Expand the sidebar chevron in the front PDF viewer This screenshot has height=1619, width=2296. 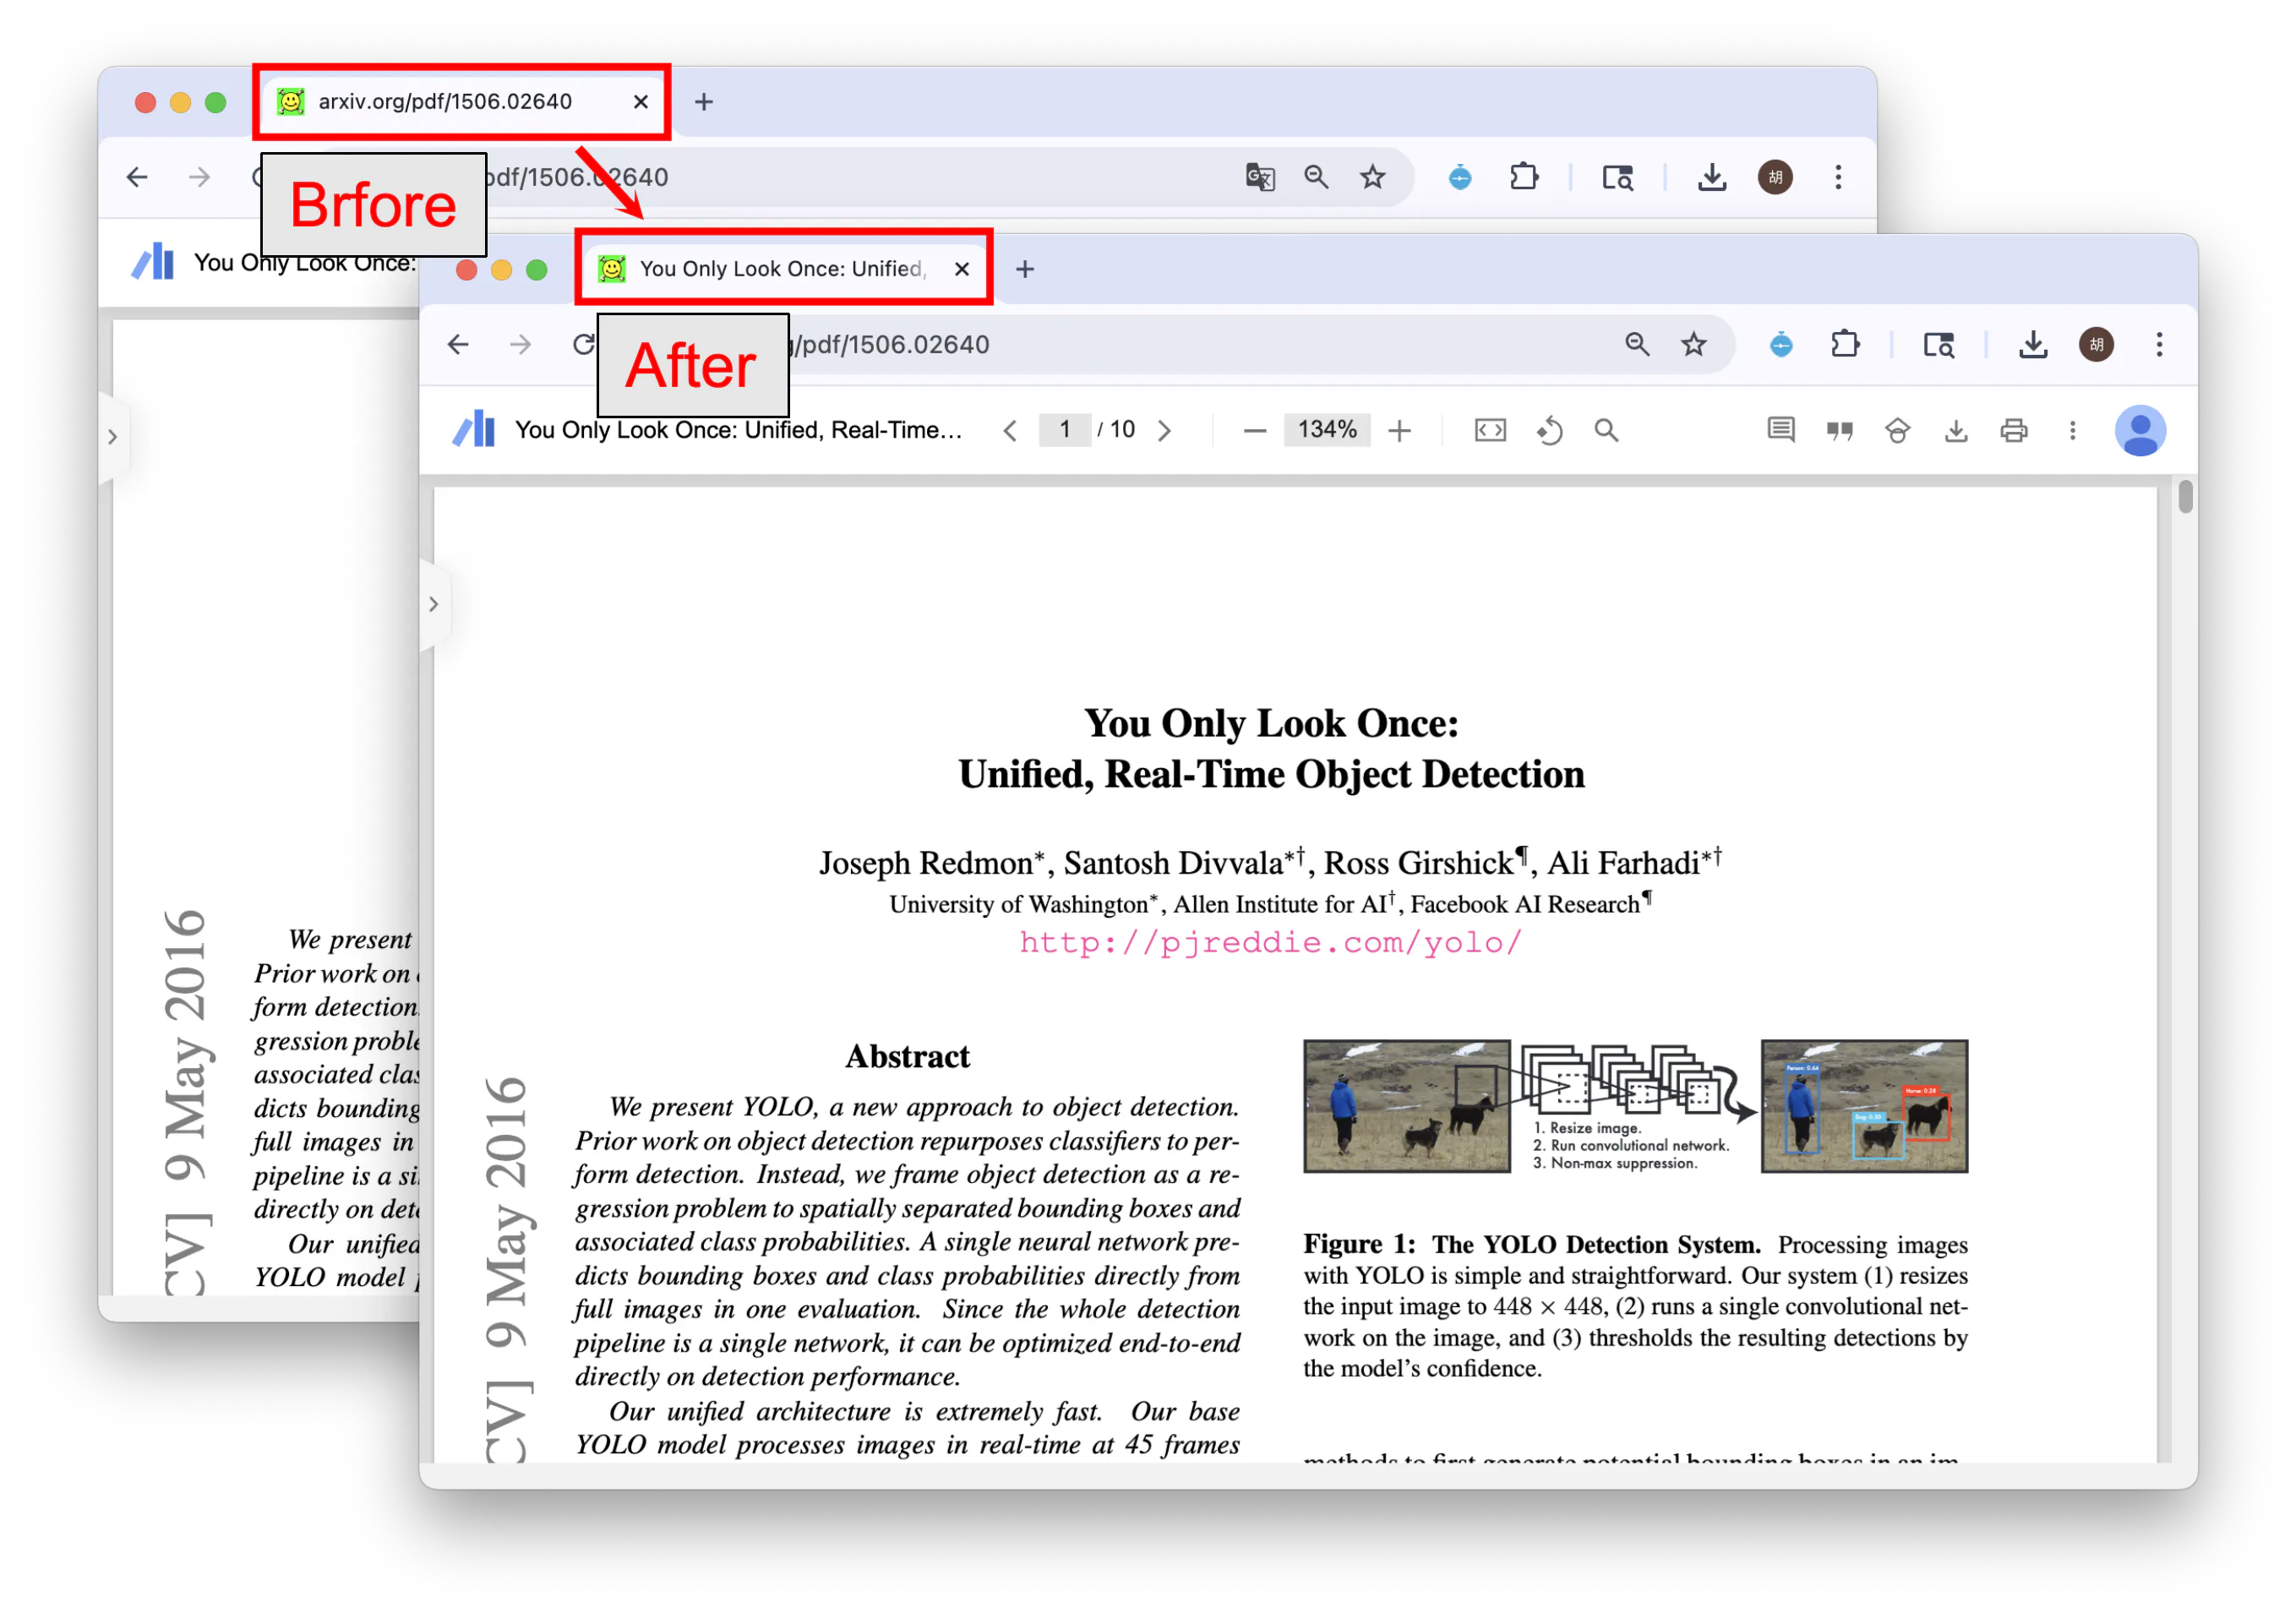(433, 605)
